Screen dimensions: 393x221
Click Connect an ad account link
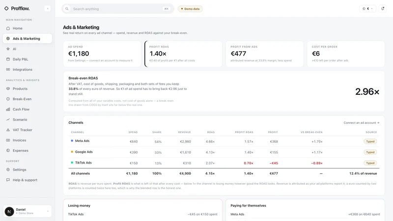point(362,123)
